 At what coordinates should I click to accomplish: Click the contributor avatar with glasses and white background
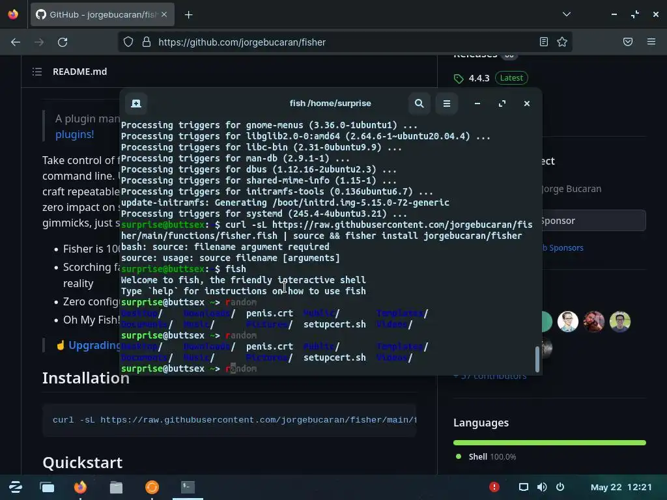coord(568,322)
